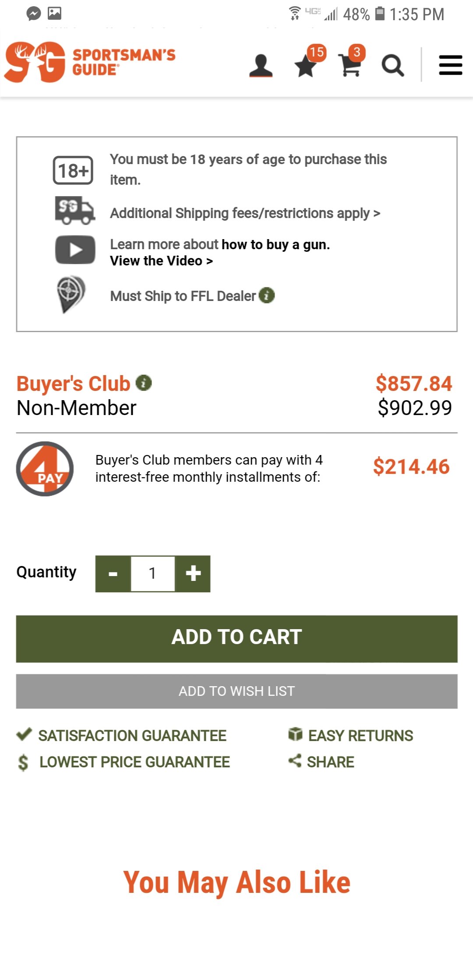Open the View the Video link
Screen dimensions: 473x974
161,261
